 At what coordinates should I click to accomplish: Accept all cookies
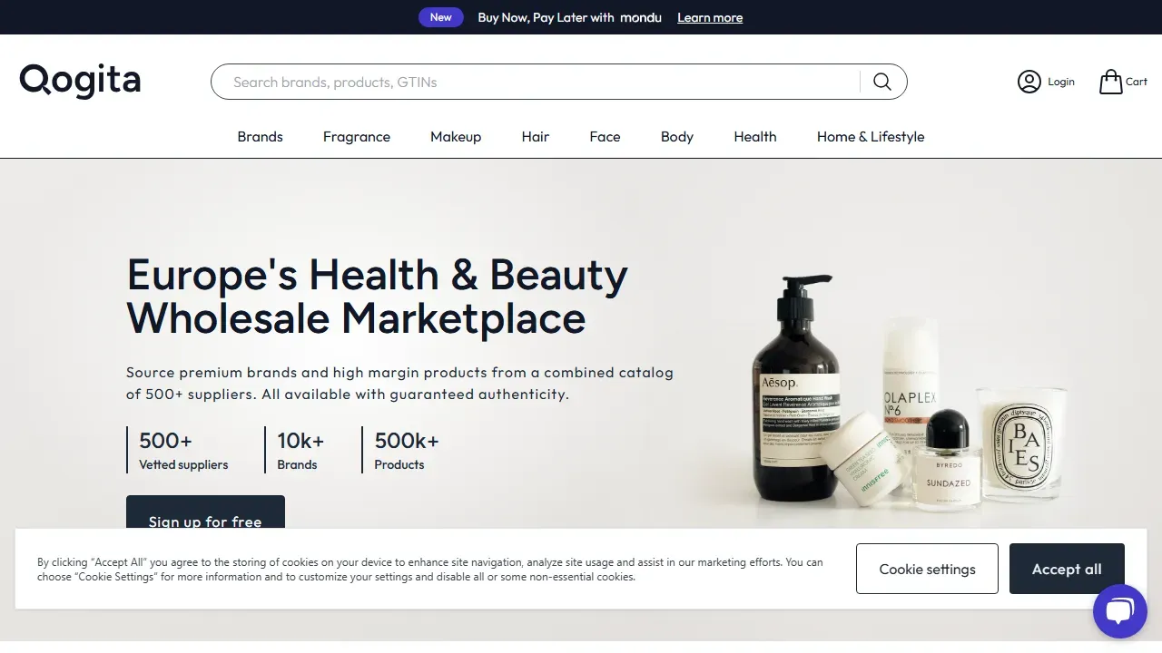pos(1067,569)
